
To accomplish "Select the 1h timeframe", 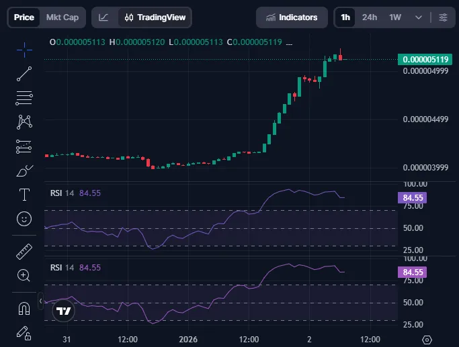I will click(345, 17).
